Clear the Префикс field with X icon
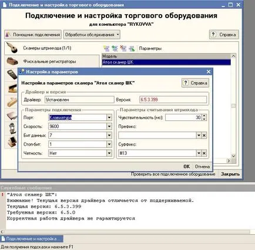Screen dimensions: 255x250 point(204,136)
